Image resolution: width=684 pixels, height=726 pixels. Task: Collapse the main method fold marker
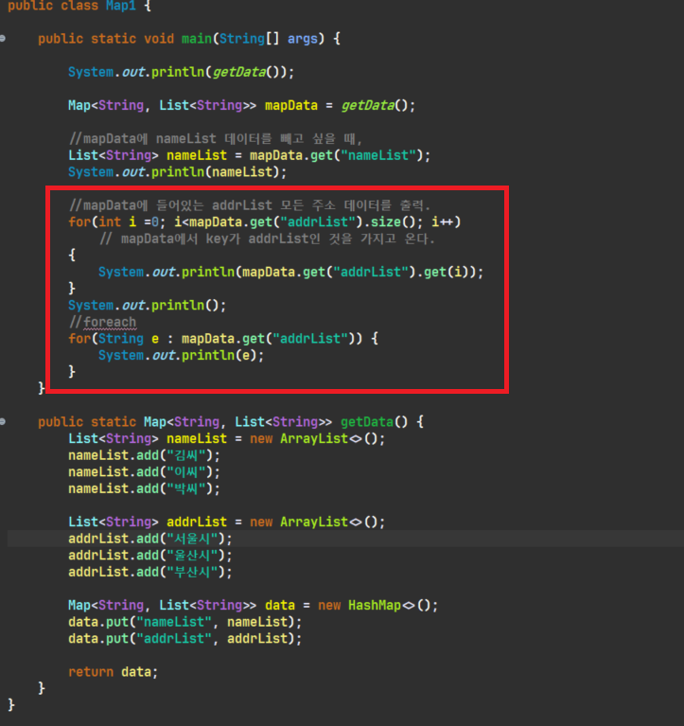pos(2,39)
